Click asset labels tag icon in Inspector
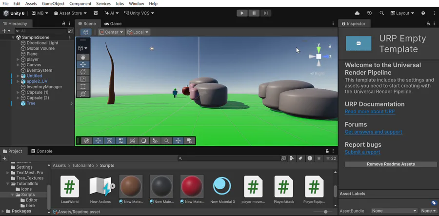This screenshot has width=439, height=216. click(434, 203)
